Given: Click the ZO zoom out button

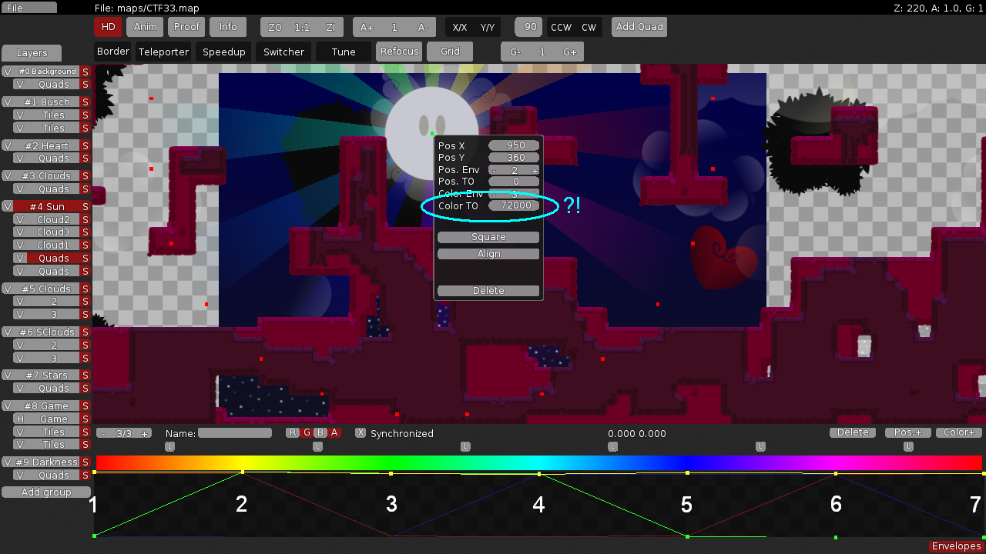Looking at the screenshot, I should [275, 27].
